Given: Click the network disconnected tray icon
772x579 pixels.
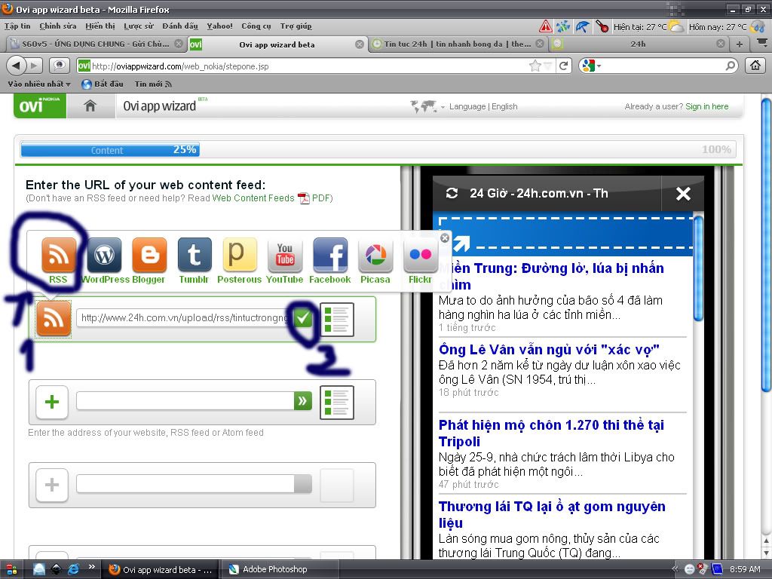Looking at the screenshot, I should coord(703,569).
